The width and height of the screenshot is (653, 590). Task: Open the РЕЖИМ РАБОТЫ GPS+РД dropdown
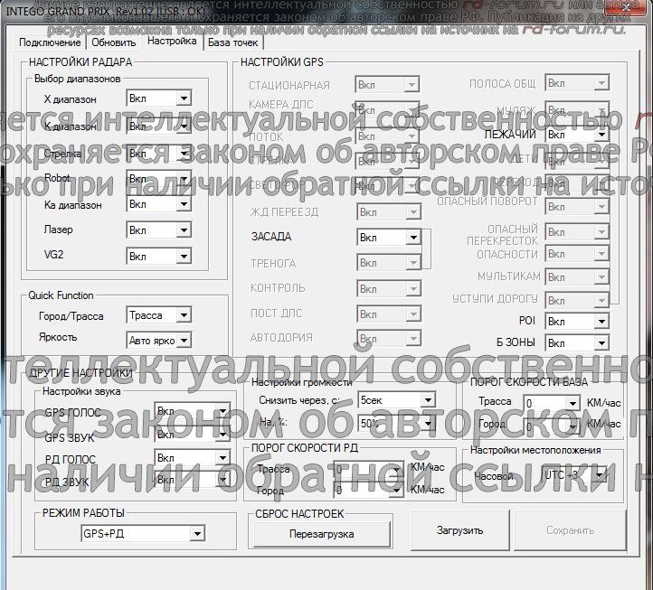[143, 533]
